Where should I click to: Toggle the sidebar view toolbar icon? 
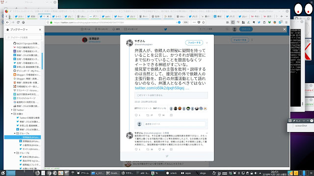pyautogui.click(x=233, y=22)
